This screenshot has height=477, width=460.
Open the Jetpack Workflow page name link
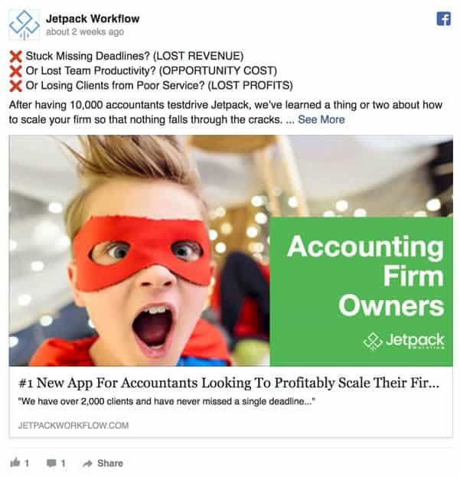(x=93, y=18)
